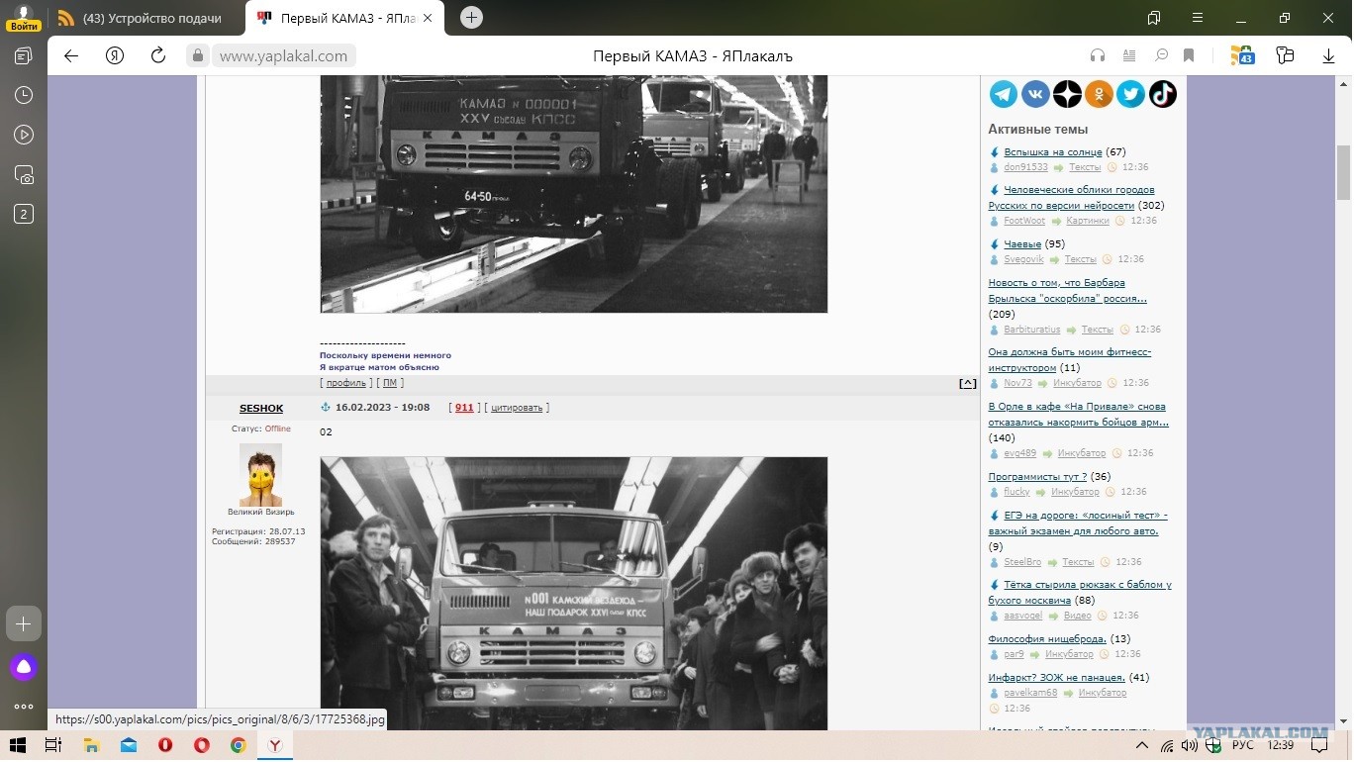Open topic 'Чаевые'

click(x=1022, y=244)
